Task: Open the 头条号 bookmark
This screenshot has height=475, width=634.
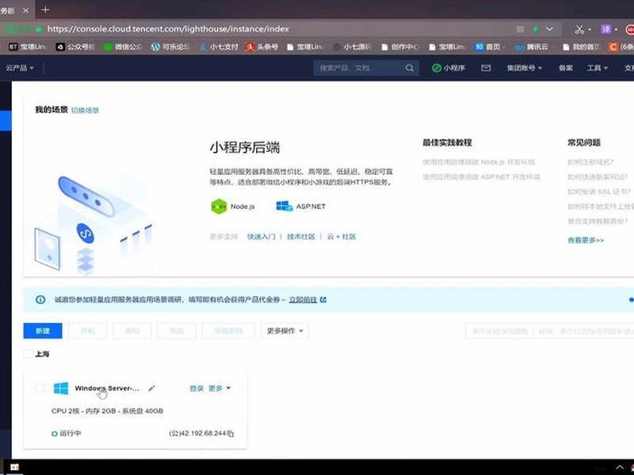Action: coord(262,47)
